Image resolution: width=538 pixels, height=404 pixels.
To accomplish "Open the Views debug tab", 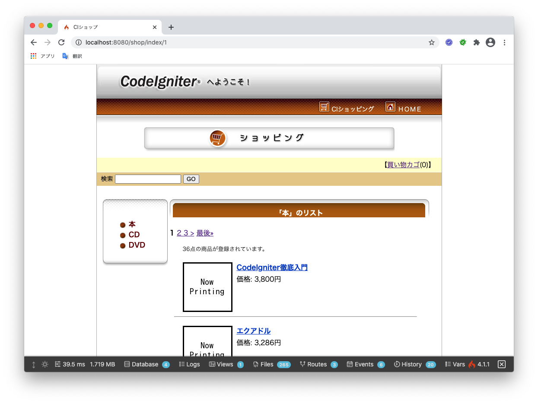I will (226, 364).
